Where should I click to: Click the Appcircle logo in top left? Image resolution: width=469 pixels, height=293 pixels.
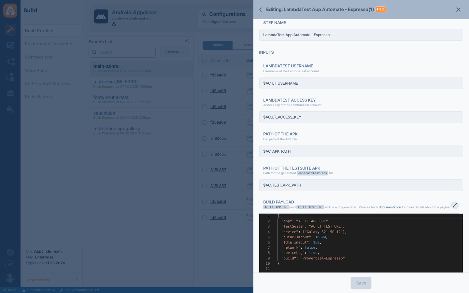point(10,11)
